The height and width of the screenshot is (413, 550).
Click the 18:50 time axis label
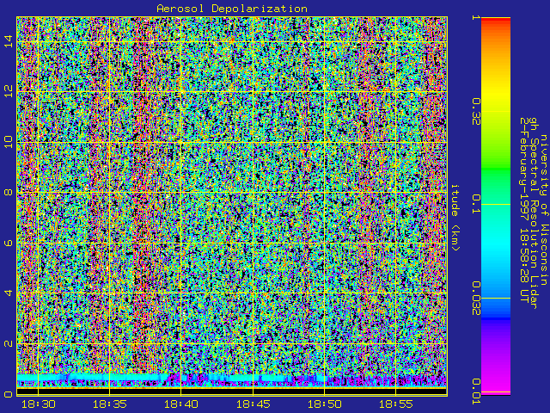[325, 404]
